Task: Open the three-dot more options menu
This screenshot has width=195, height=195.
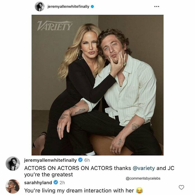Action: 157,6
